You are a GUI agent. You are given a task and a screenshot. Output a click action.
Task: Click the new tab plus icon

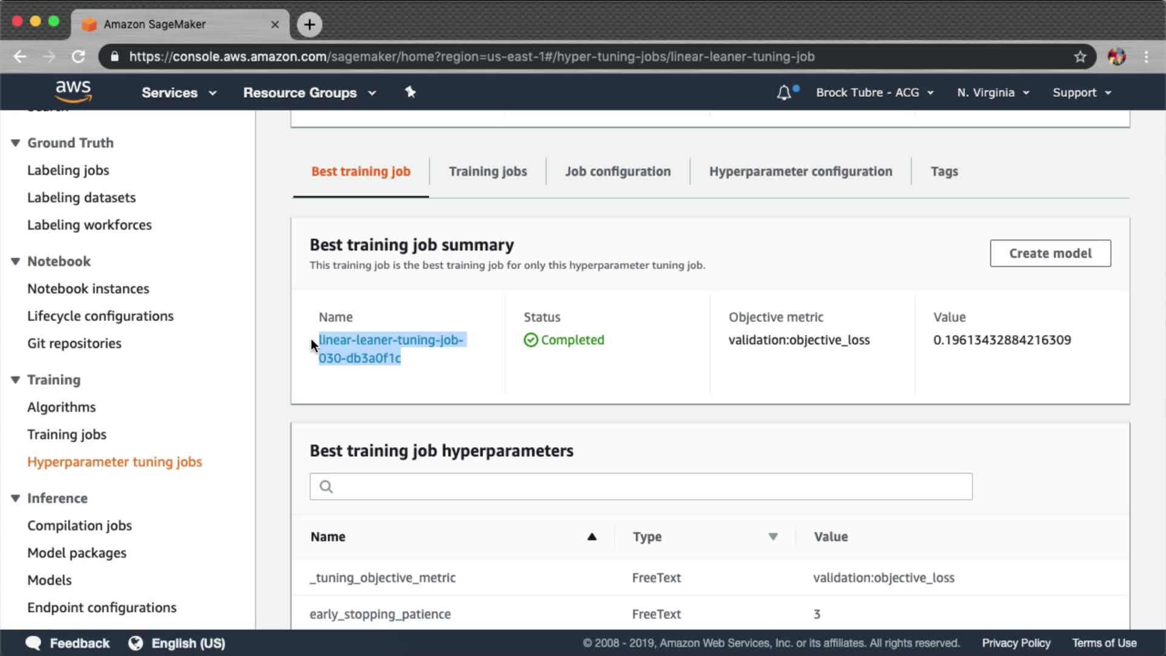(310, 24)
